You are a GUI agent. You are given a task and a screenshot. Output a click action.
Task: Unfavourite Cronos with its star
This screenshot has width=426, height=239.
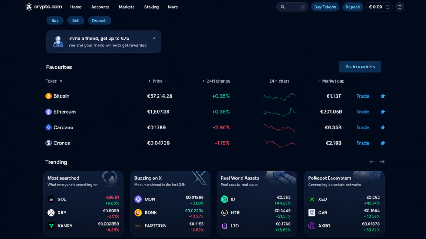[383, 143]
